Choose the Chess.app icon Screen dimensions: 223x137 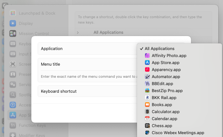pos(147,126)
